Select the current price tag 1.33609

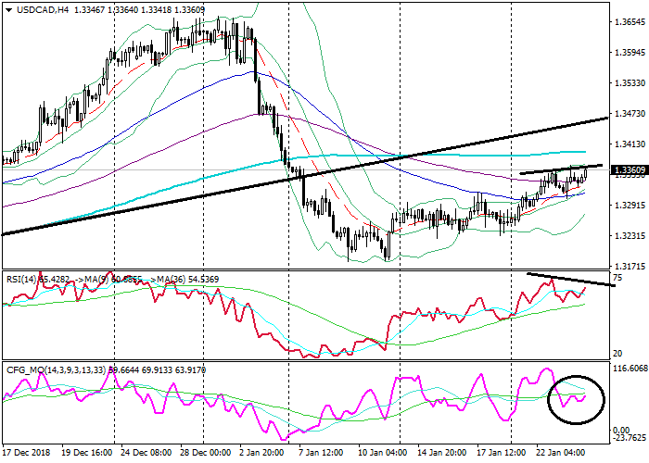630,170
